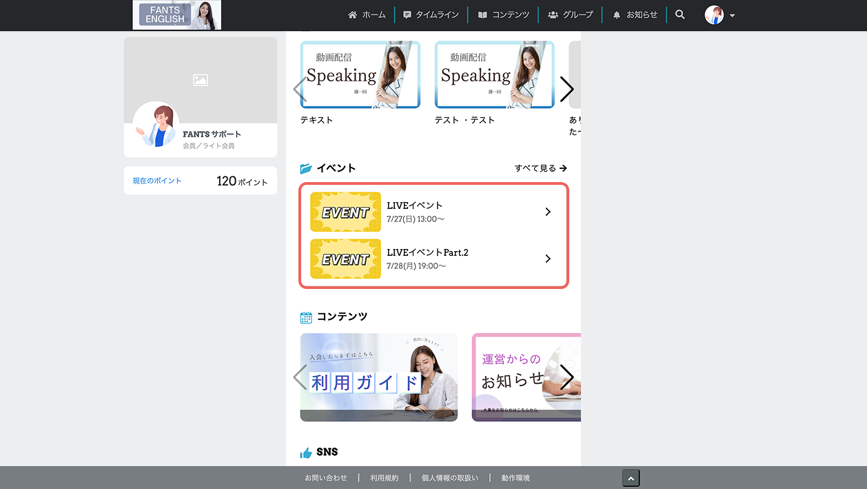Click the SNS thumbs-up icon

[x=306, y=452]
